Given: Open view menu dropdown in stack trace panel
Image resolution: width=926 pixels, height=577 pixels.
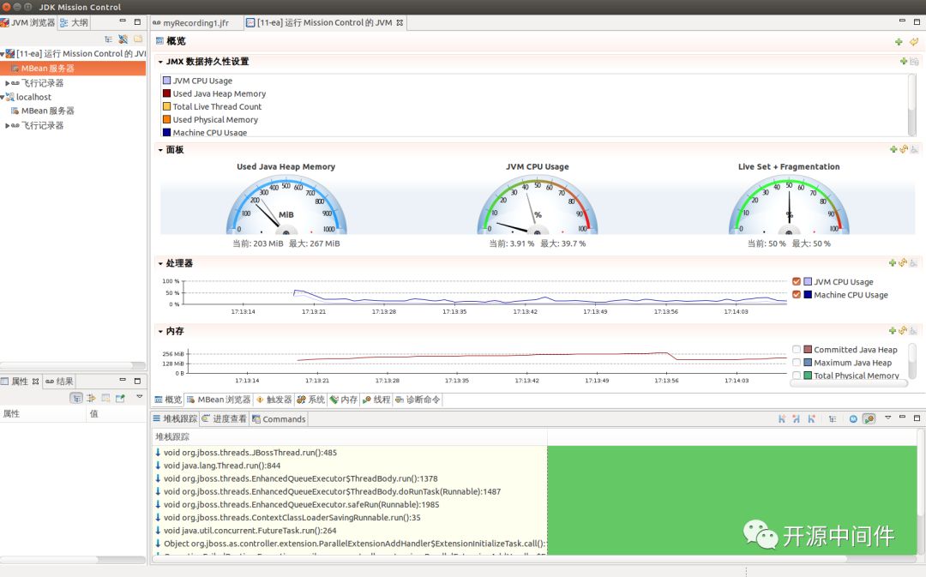Looking at the screenshot, I should (x=887, y=418).
